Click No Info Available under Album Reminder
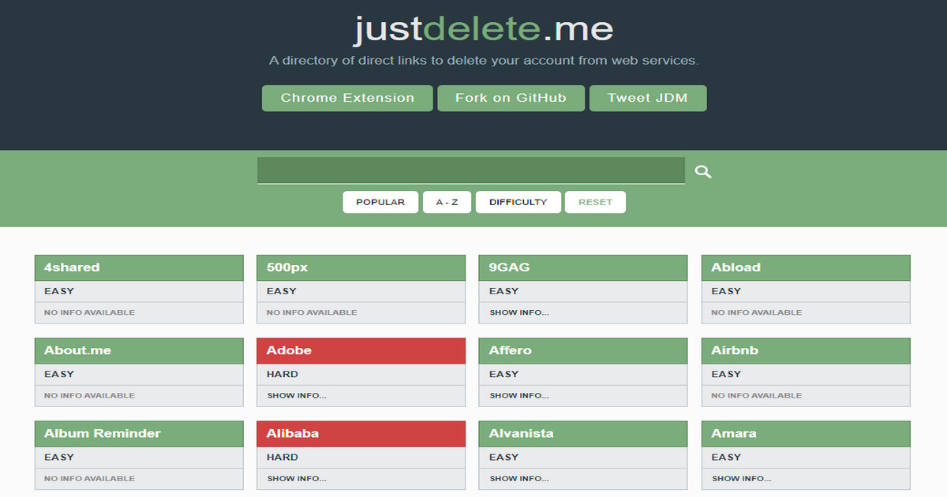This screenshot has height=497, width=947. pyautogui.click(x=89, y=478)
